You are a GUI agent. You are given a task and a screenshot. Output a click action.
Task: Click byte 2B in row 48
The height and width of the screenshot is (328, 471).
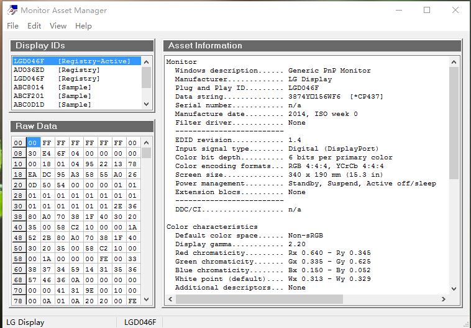tap(47, 237)
